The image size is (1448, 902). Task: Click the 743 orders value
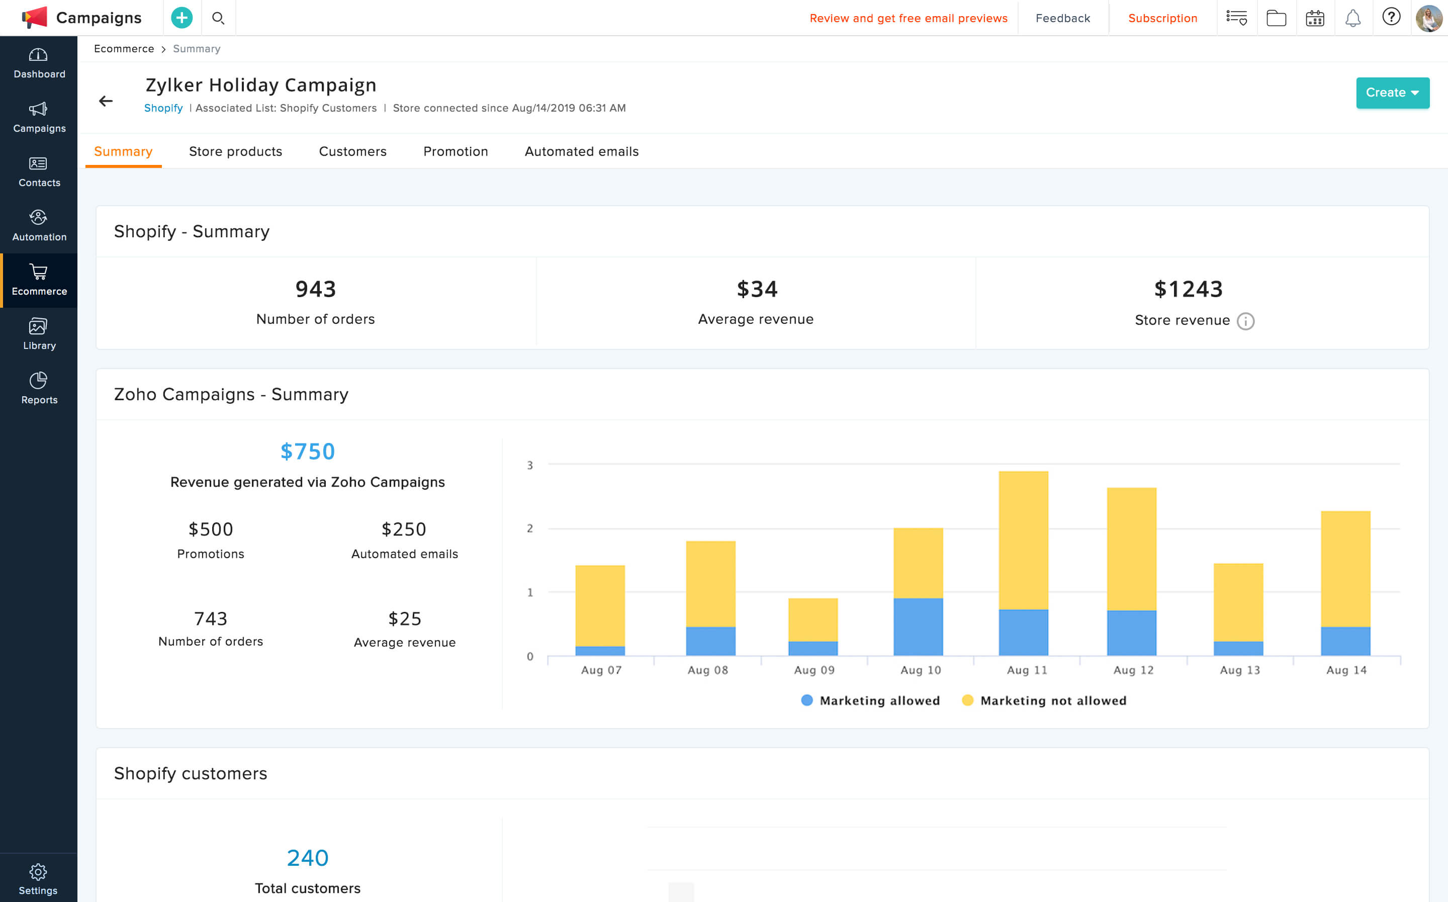[211, 618]
